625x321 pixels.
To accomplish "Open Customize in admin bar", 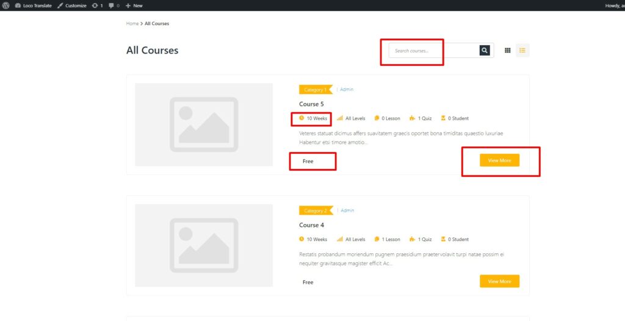I will (x=72, y=5).
